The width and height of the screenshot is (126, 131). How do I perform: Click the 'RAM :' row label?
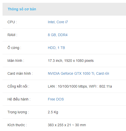coord(12,35)
